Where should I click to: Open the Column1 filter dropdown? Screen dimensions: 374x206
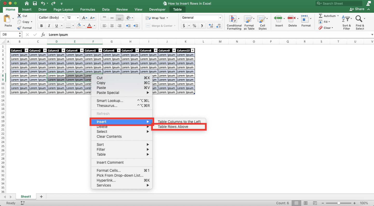(x=26, y=50)
